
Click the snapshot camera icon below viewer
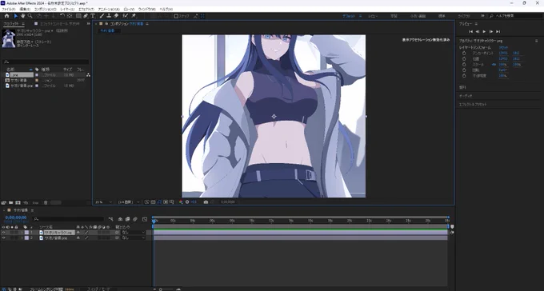206,202
